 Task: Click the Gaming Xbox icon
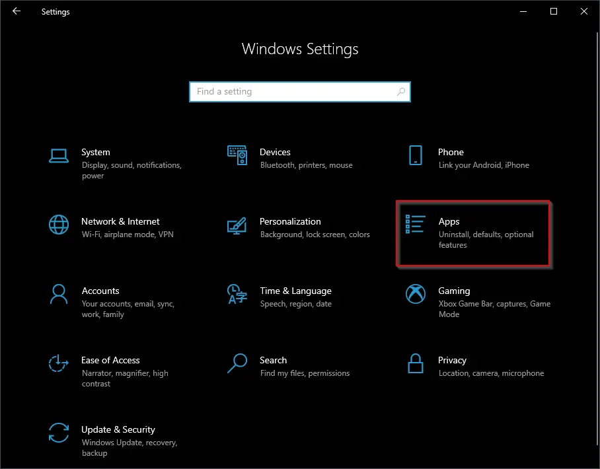415,294
